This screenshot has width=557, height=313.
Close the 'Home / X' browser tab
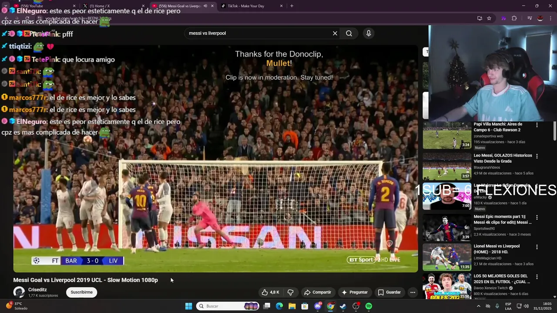pos(143,6)
